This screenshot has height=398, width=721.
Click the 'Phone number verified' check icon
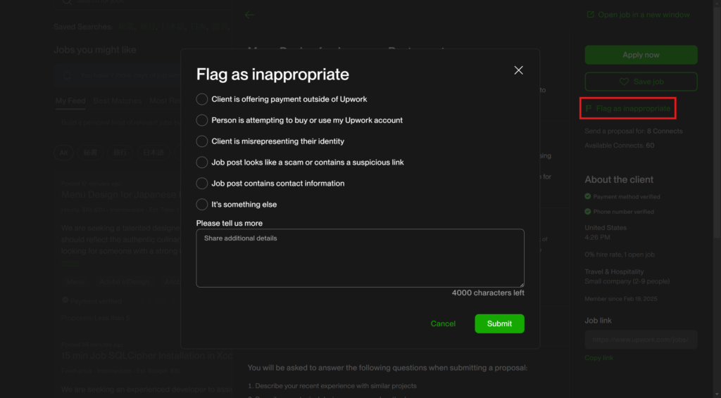point(588,212)
